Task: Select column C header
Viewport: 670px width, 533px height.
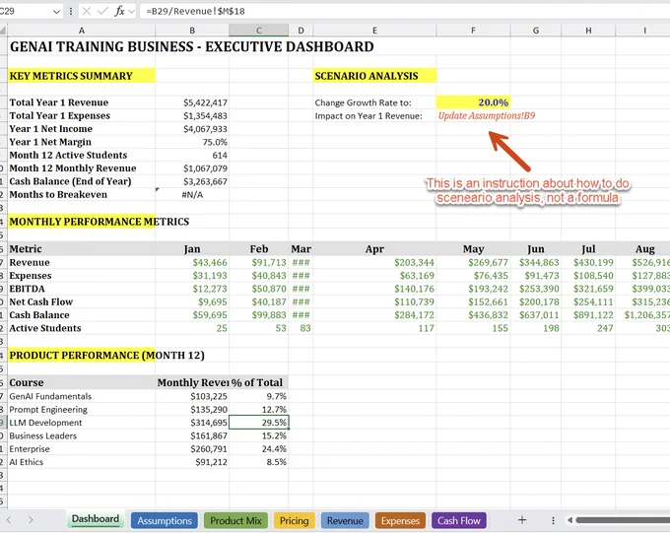Action: [x=258, y=31]
